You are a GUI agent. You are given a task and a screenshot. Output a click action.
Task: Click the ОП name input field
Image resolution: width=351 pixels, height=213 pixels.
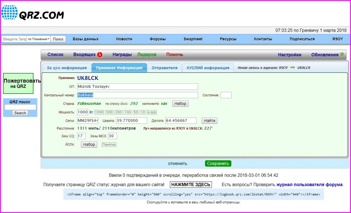(x=137, y=87)
